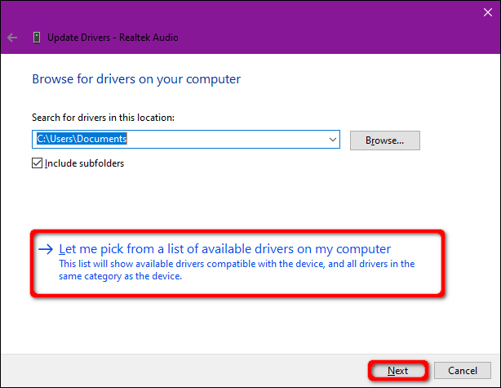The height and width of the screenshot is (388, 501).
Task: Cancel the driver update wizard
Action: tap(463, 371)
